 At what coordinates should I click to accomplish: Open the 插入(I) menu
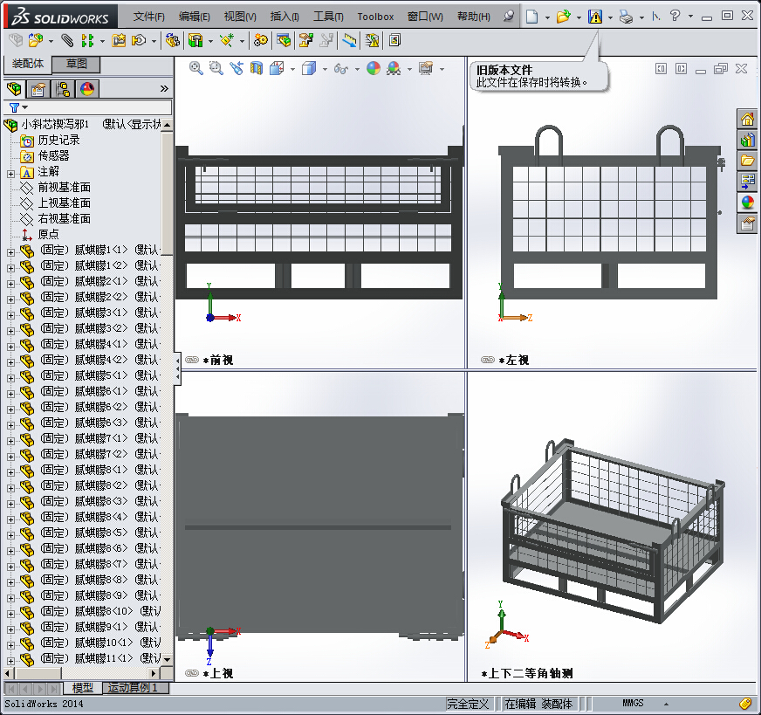point(285,17)
